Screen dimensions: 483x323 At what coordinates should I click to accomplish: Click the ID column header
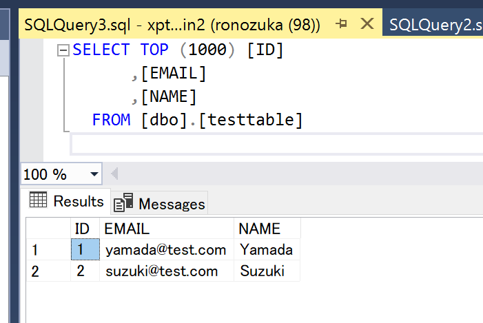pos(82,229)
